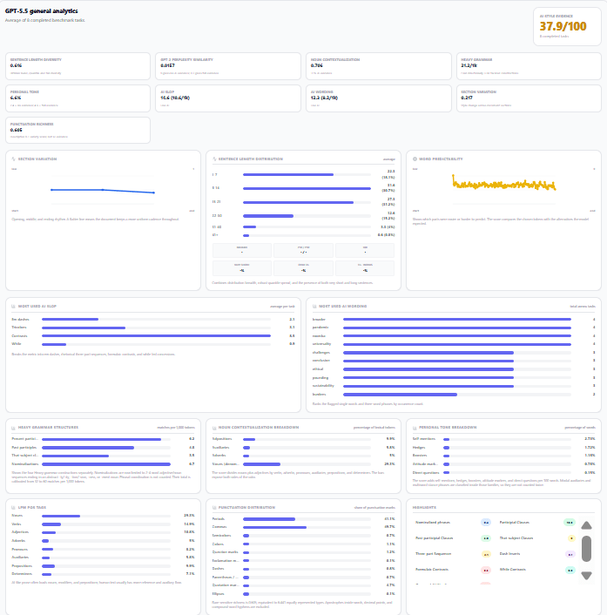
Task: Click the Heavy Grammar Structures chart icon
Action: pyautogui.click(x=13, y=428)
